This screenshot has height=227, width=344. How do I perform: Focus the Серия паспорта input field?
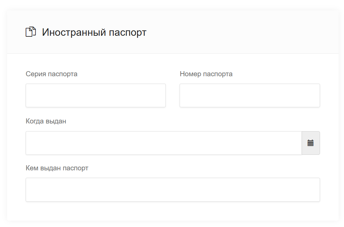[96, 95]
